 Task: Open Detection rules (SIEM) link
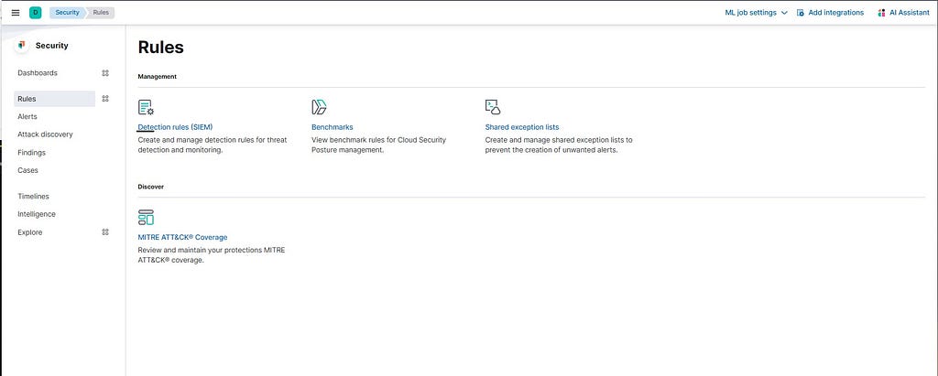[x=175, y=127]
